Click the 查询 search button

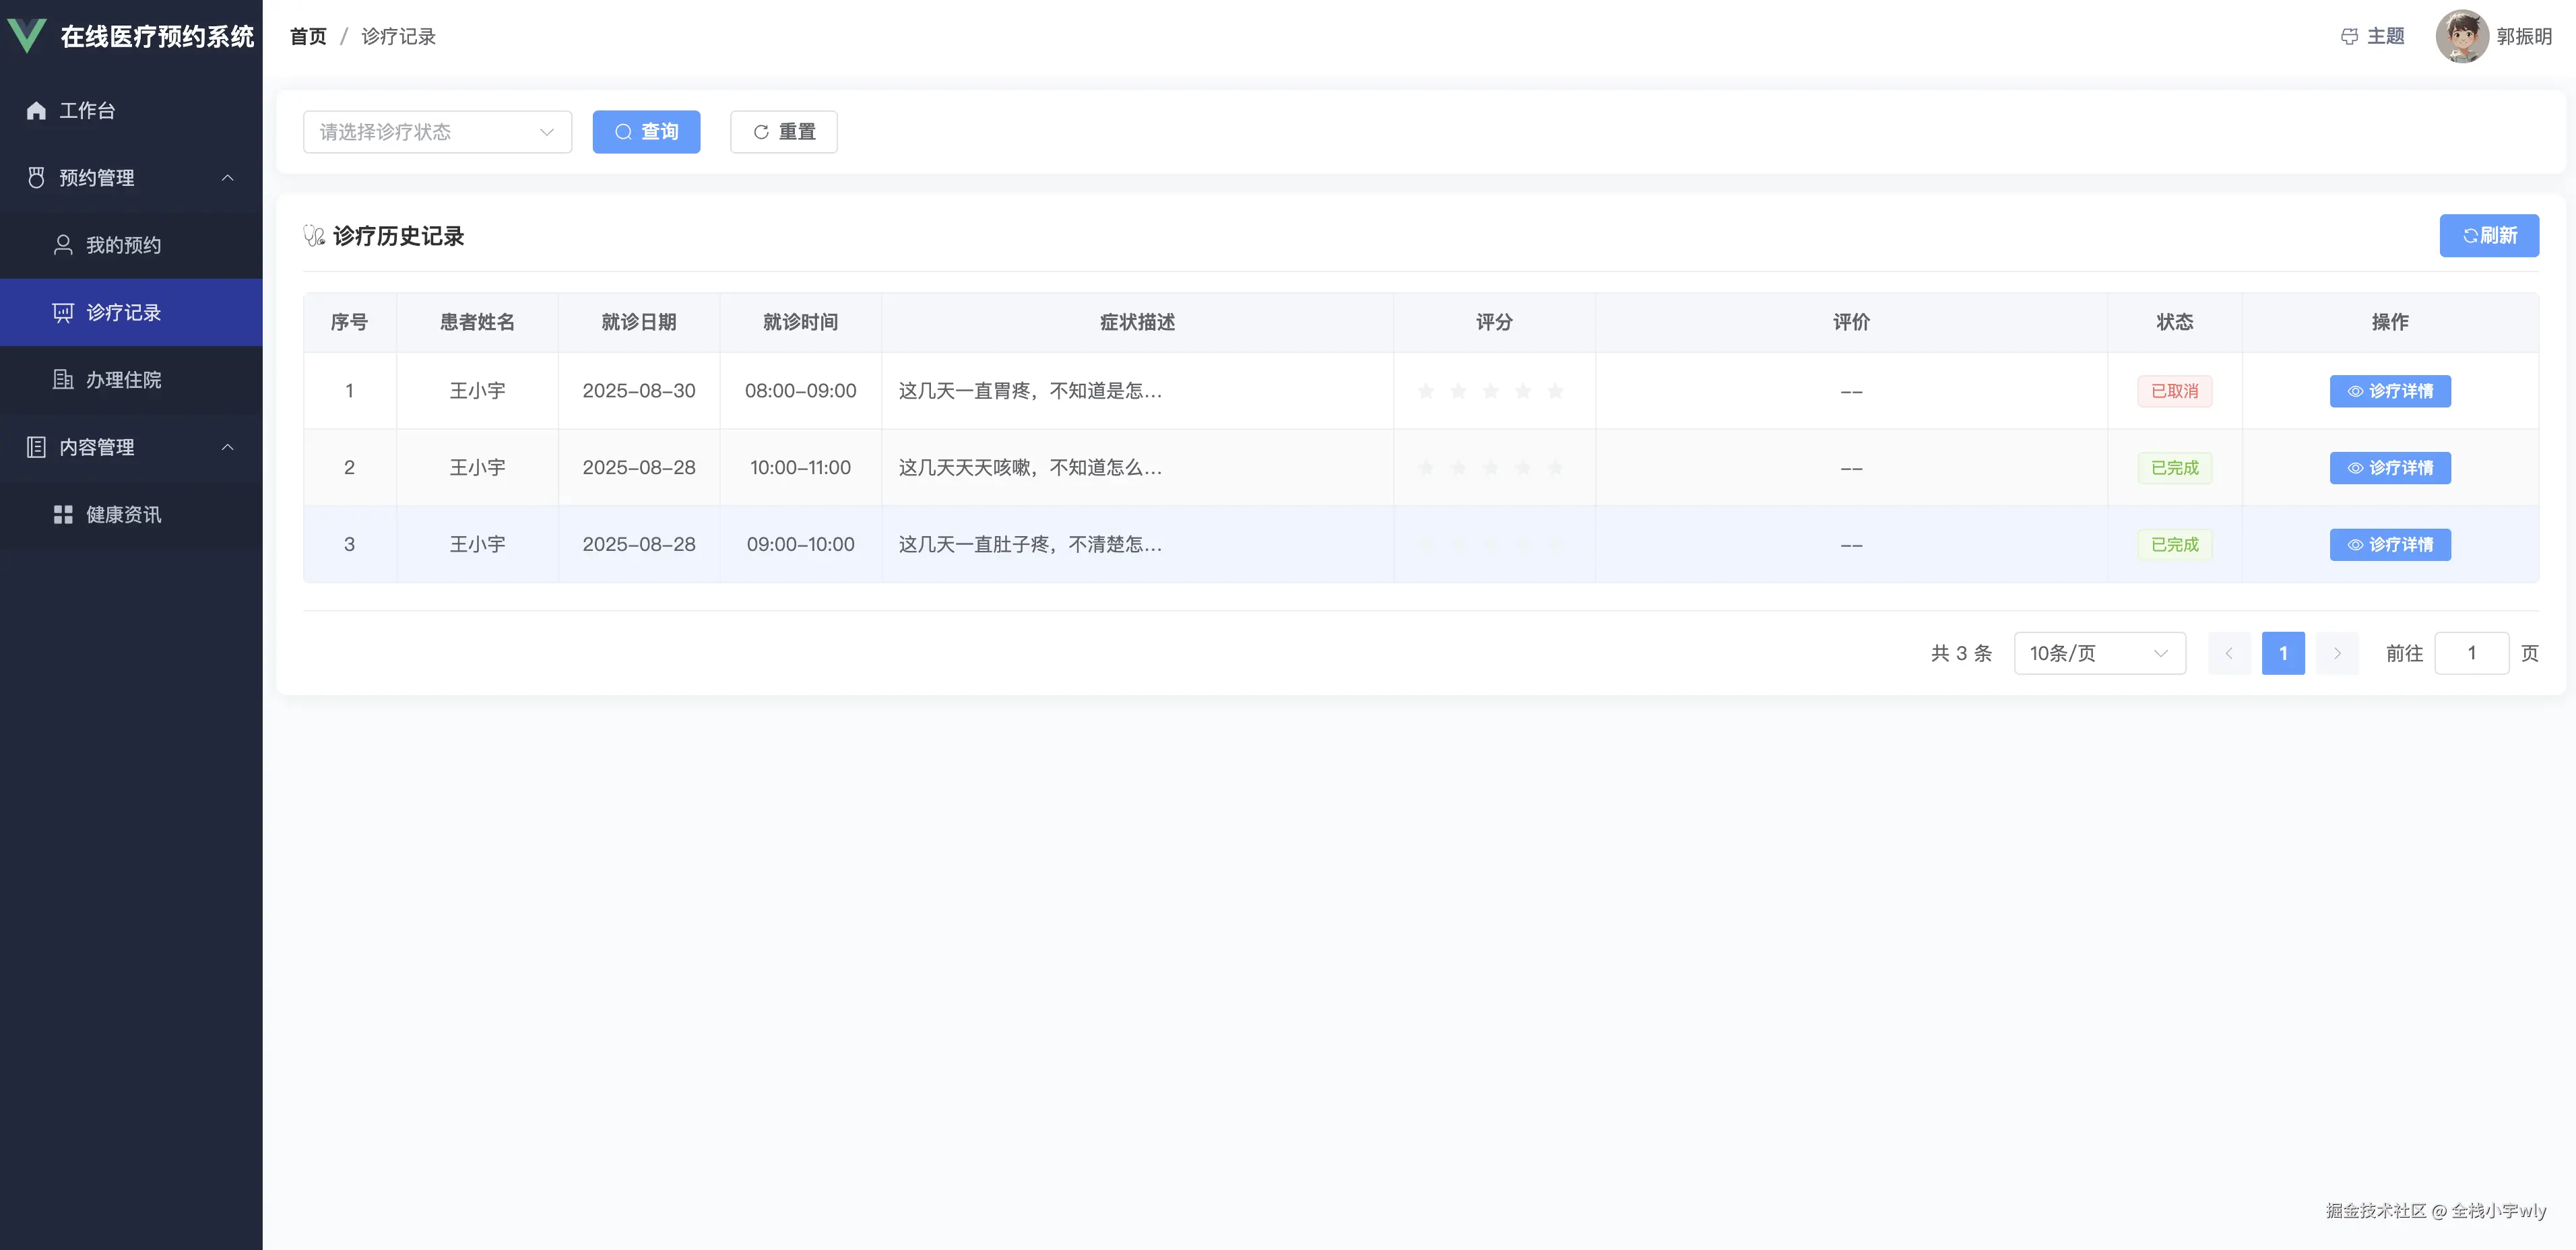(646, 132)
